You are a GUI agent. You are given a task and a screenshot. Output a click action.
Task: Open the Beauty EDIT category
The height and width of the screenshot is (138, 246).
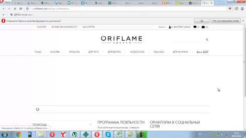203,52
